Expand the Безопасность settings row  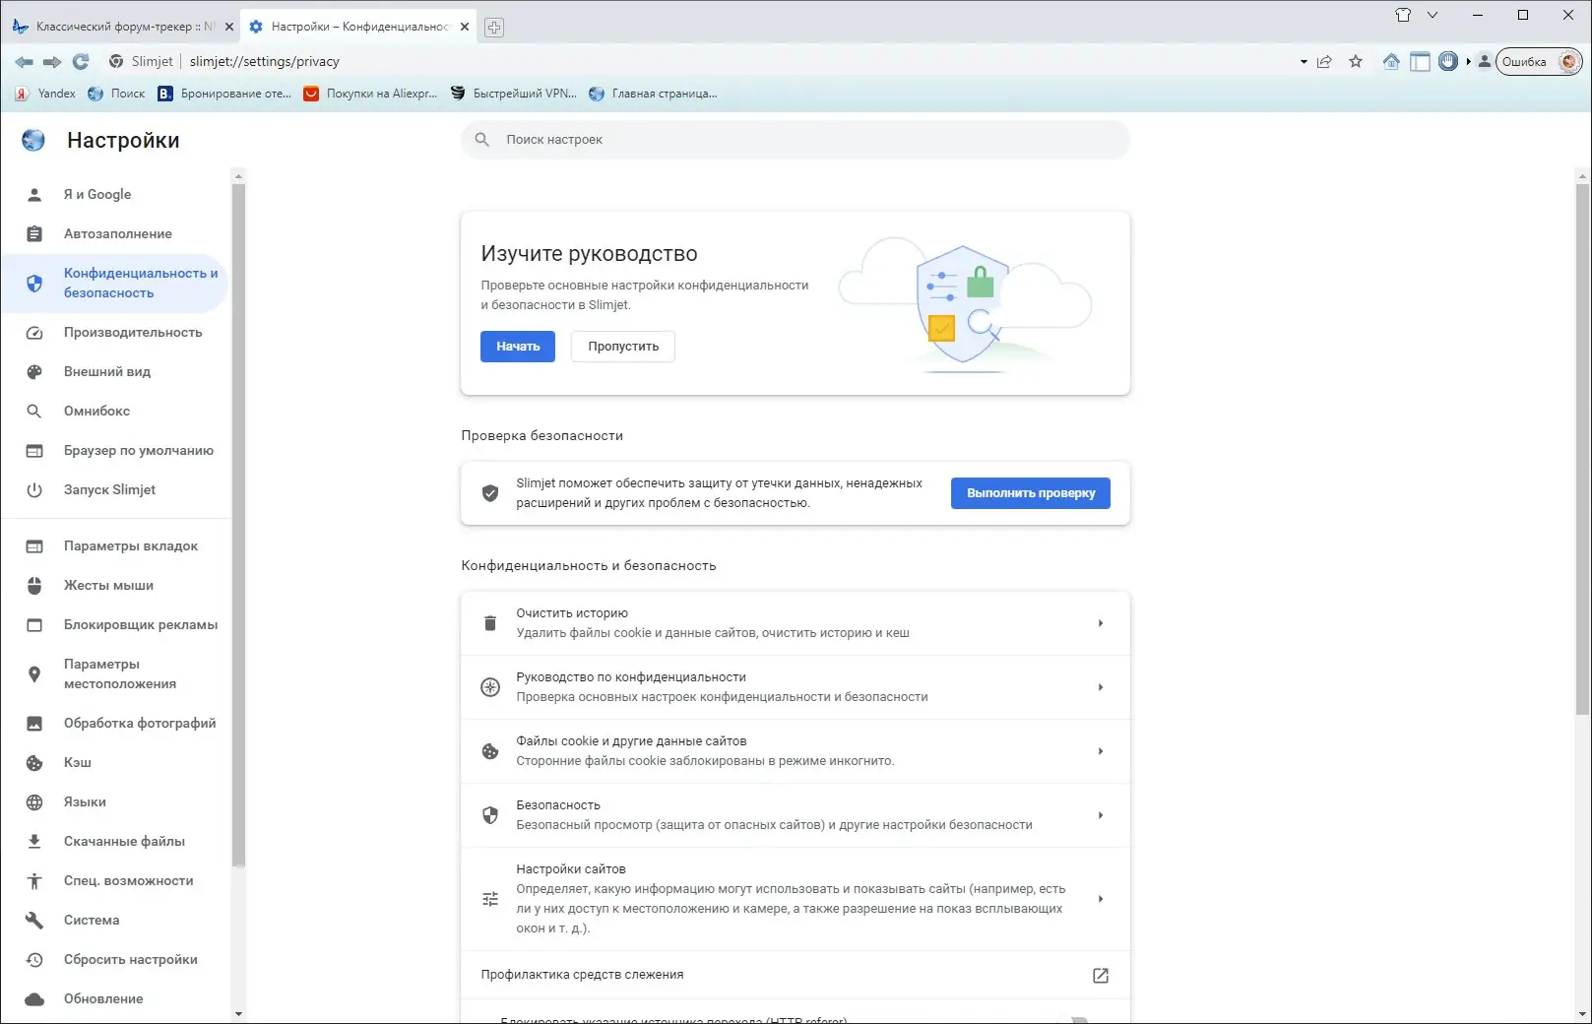[795, 815]
